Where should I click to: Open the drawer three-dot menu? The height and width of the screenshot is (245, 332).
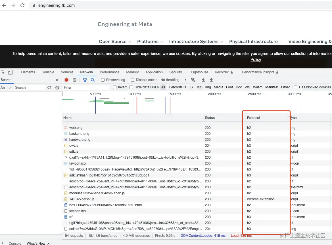tap(3, 243)
